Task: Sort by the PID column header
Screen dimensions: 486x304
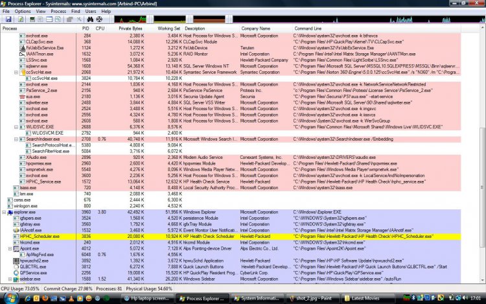Action: (x=86, y=29)
